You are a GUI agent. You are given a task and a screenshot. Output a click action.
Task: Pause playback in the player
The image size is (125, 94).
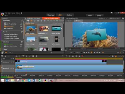point(92,52)
